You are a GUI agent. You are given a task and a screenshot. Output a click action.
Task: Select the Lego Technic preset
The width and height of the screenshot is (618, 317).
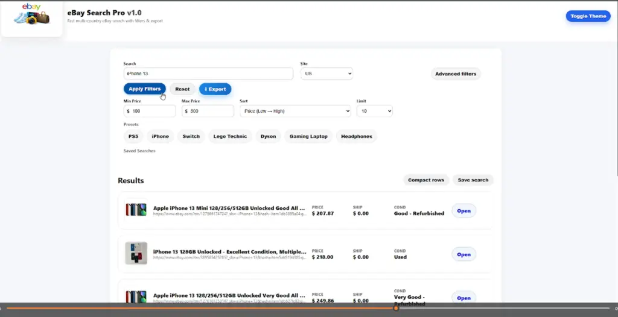coord(230,136)
